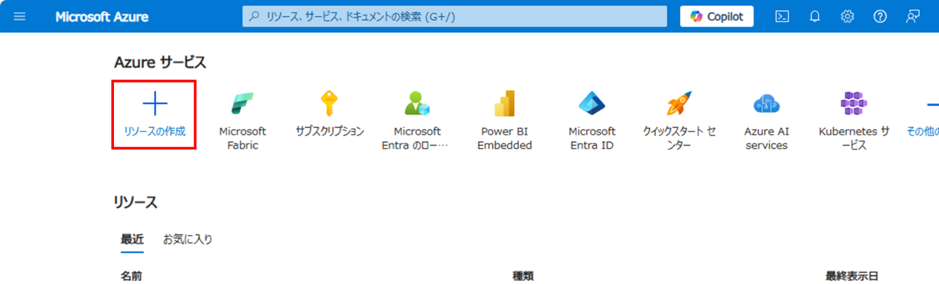Click the 名前 column header
The width and height of the screenshot is (939, 284).
pos(131,276)
